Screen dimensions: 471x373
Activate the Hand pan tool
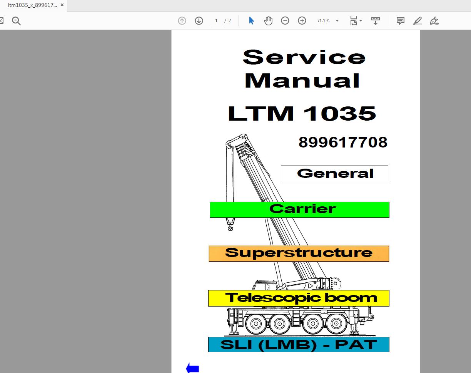click(268, 21)
